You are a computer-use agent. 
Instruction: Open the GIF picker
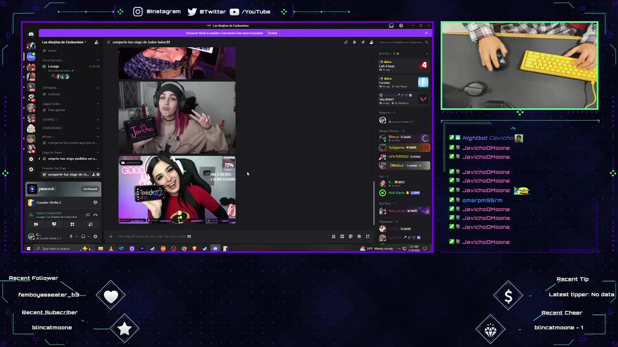tap(342, 237)
